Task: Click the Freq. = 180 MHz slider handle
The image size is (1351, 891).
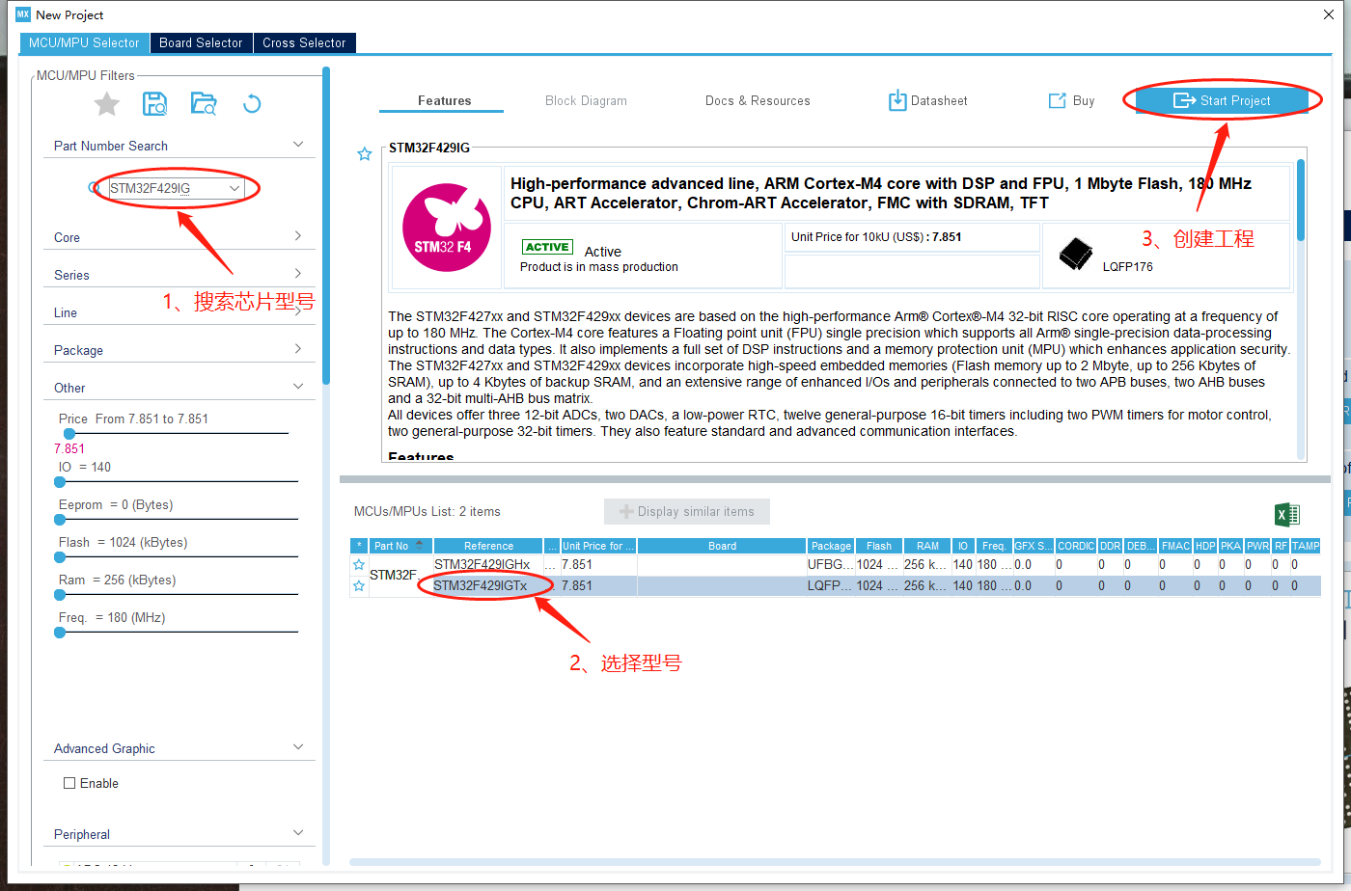Action: click(x=60, y=632)
